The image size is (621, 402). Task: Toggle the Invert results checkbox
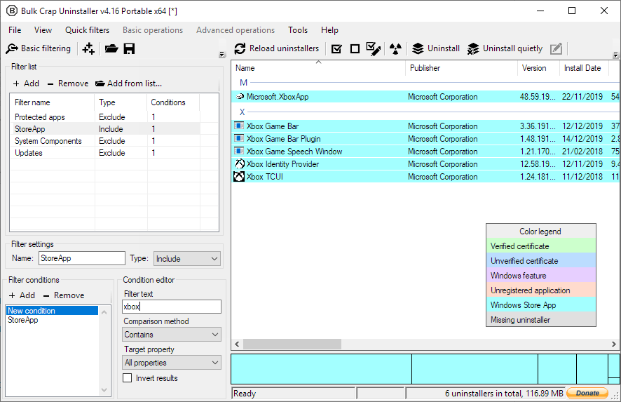coord(127,378)
